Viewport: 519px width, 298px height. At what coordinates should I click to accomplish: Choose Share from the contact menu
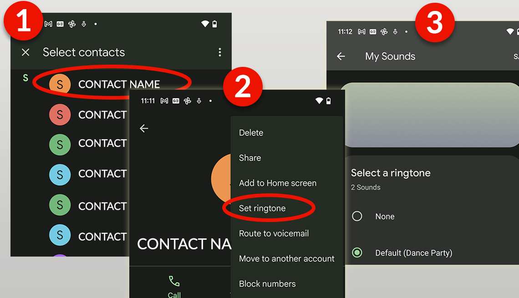pos(250,158)
